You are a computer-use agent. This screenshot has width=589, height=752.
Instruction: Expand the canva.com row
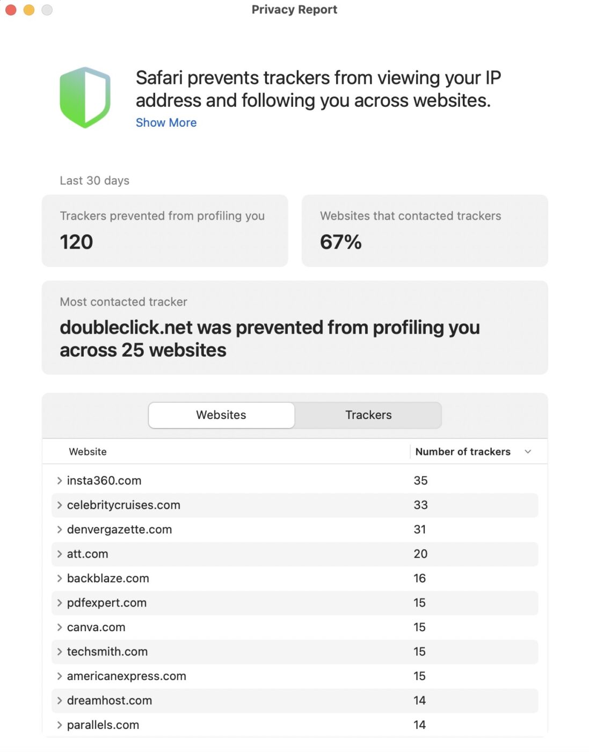(60, 627)
